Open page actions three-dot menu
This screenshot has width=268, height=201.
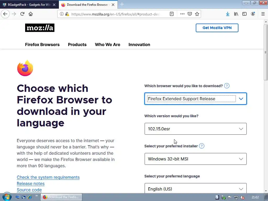tap(182, 14)
